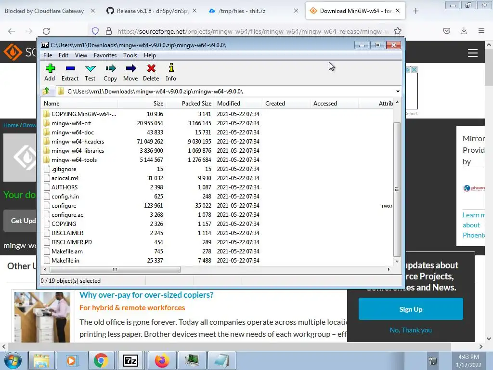
Task: Reload the page in Firefox
Action: 46,31
